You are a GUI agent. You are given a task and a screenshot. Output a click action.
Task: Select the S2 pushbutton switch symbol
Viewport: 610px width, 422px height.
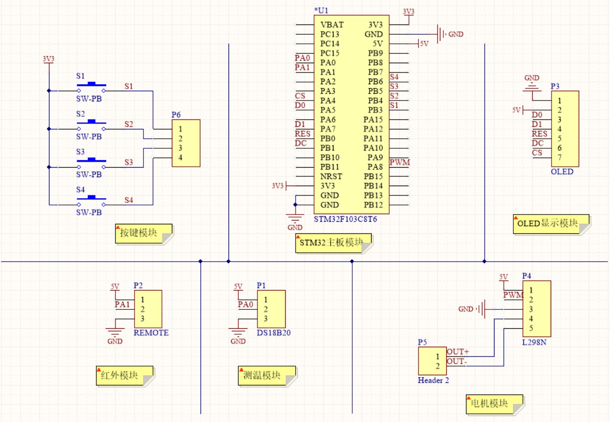pos(91,125)
